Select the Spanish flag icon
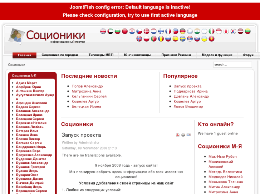The width and height of the screenshot is (260, 194). click(x=175, y=39)
